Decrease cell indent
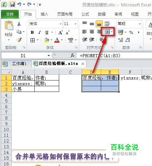The height and width of the screenshot is (166, 152). [x=85, y=40]
